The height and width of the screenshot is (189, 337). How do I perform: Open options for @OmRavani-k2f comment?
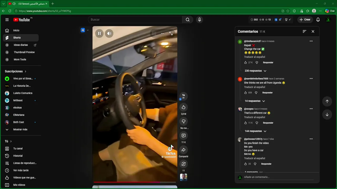pos(311,41)
